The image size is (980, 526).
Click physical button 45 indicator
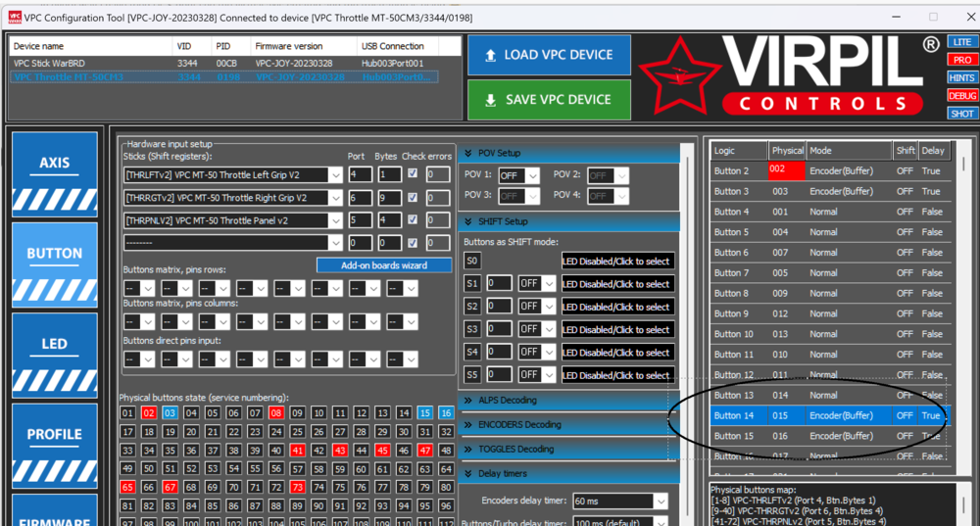[x=382, y=451]
